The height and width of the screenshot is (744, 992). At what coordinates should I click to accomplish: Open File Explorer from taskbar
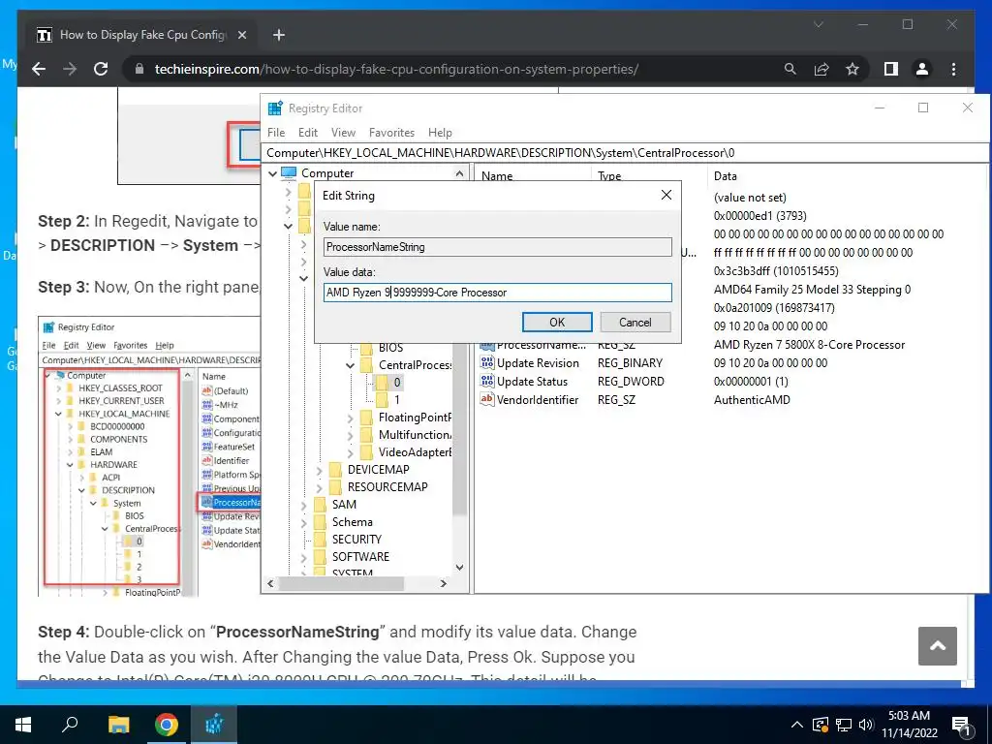coord(118,725)
